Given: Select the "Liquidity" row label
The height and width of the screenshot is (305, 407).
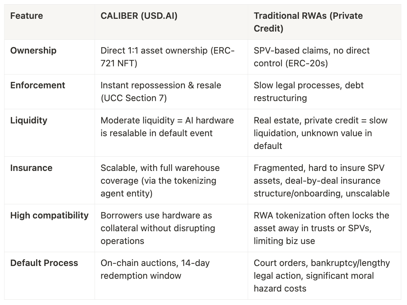Looking at the screenshot, I should point(29,120).
